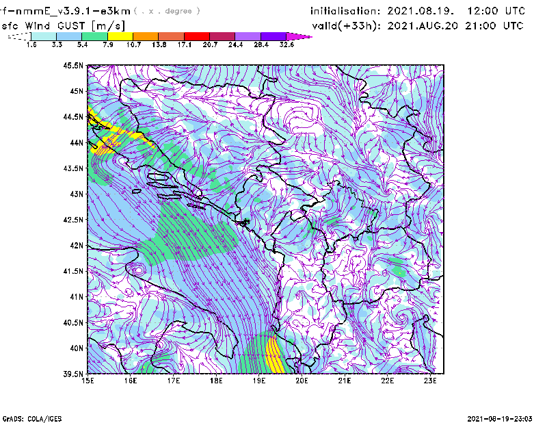
Task: Click the orange legend swatch (10.7–13.8)
Action: 146,36
